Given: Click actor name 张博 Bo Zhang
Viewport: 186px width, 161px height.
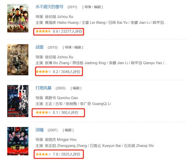Looking at the screenshot, I should (x=57, y=63).
